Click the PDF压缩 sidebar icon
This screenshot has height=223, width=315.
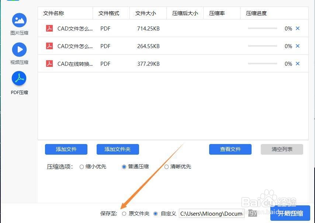tap(19, 78)
